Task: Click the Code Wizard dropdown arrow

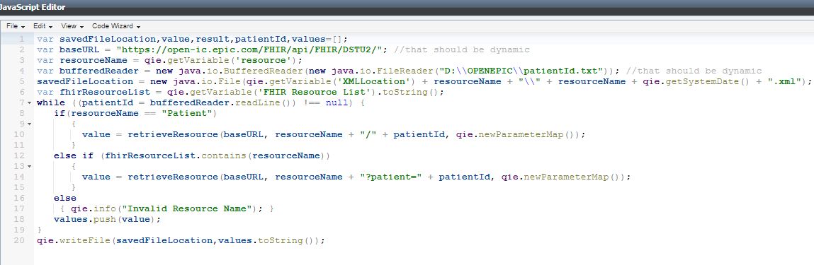Action: point(139,26)
